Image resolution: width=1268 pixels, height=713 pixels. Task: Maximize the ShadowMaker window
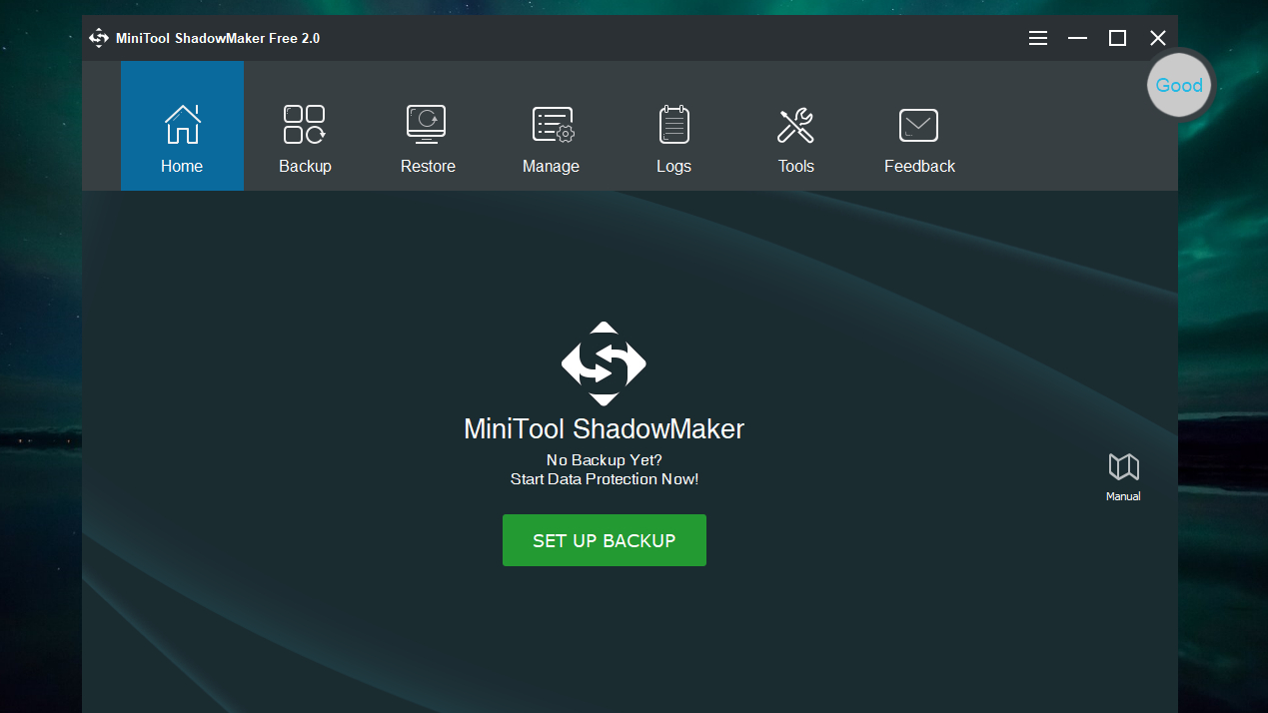click(1117, 38)
